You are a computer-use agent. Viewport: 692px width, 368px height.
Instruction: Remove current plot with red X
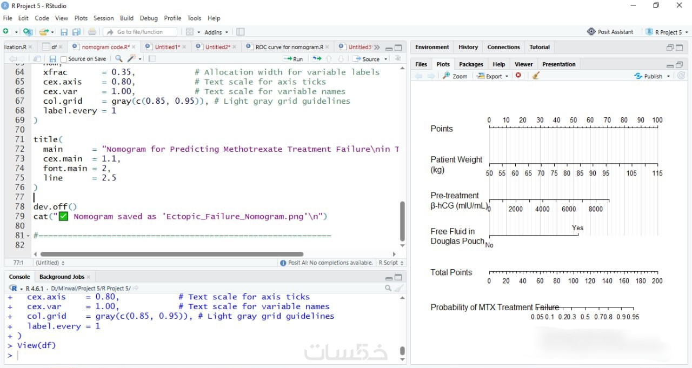518,76
